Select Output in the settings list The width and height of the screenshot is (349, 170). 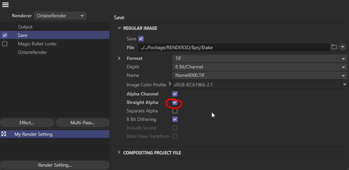(25, 27)
